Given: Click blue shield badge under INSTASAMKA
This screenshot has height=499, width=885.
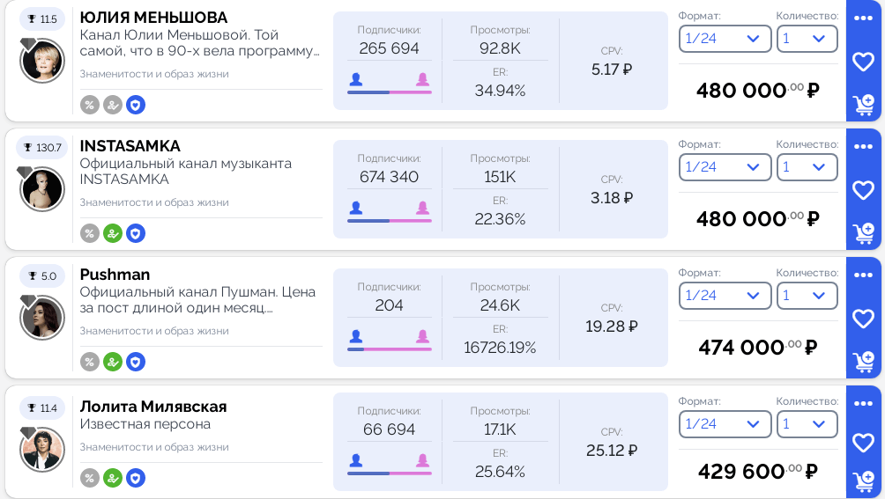Looking at the screenshot, I should click(136, 233).
